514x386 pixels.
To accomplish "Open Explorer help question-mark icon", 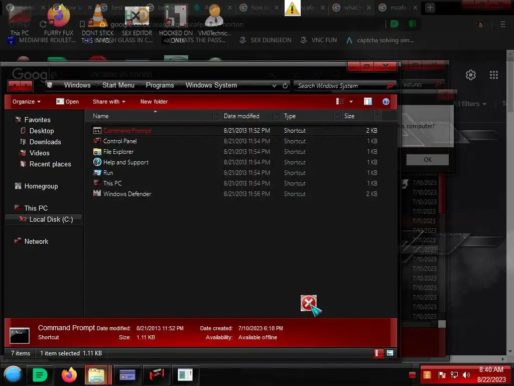I will click(386, 102).
